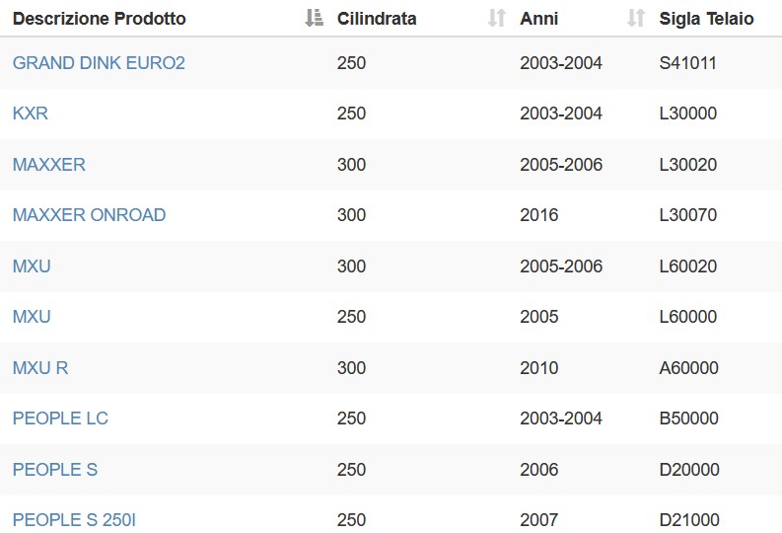Open the MXU R product link
The height and width of the screenshot is (533, 782).
40,368
